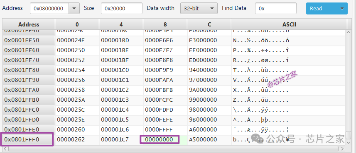
Task: Click the column header 8
Action: click(x=165, y=24)
